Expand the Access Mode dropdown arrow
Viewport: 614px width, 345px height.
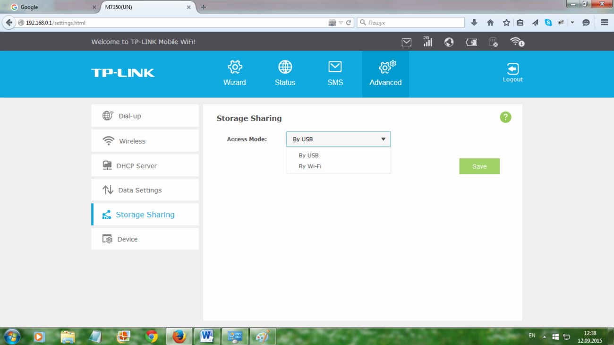coord(383,139)
